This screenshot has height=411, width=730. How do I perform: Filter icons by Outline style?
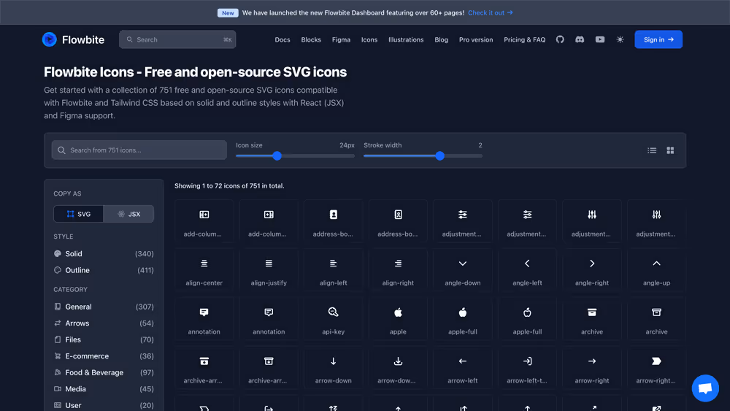point(77,270)
